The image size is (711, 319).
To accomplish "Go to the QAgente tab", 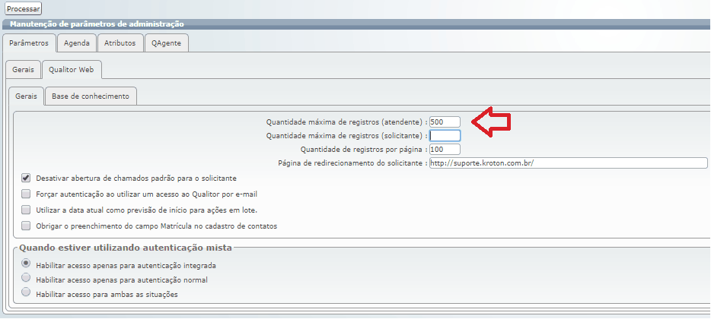I will [166, 43].
